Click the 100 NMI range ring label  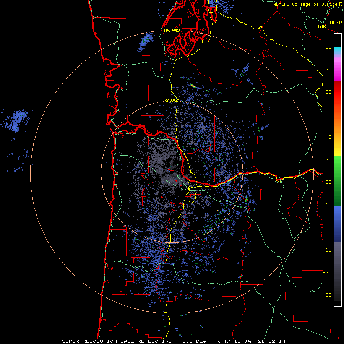(172, 30)
